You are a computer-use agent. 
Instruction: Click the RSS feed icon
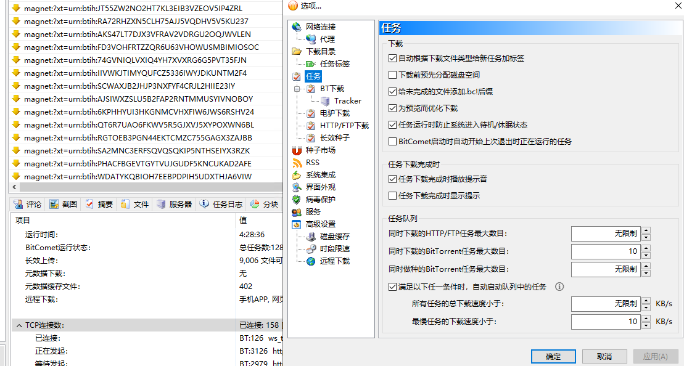click(297, 163)
